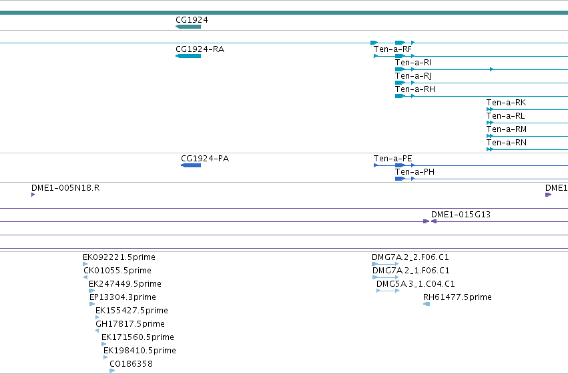Viewport: 568px width, 374px height.
Task: Click the Ten-a-RK transcript label
Action: click(506, 103)
